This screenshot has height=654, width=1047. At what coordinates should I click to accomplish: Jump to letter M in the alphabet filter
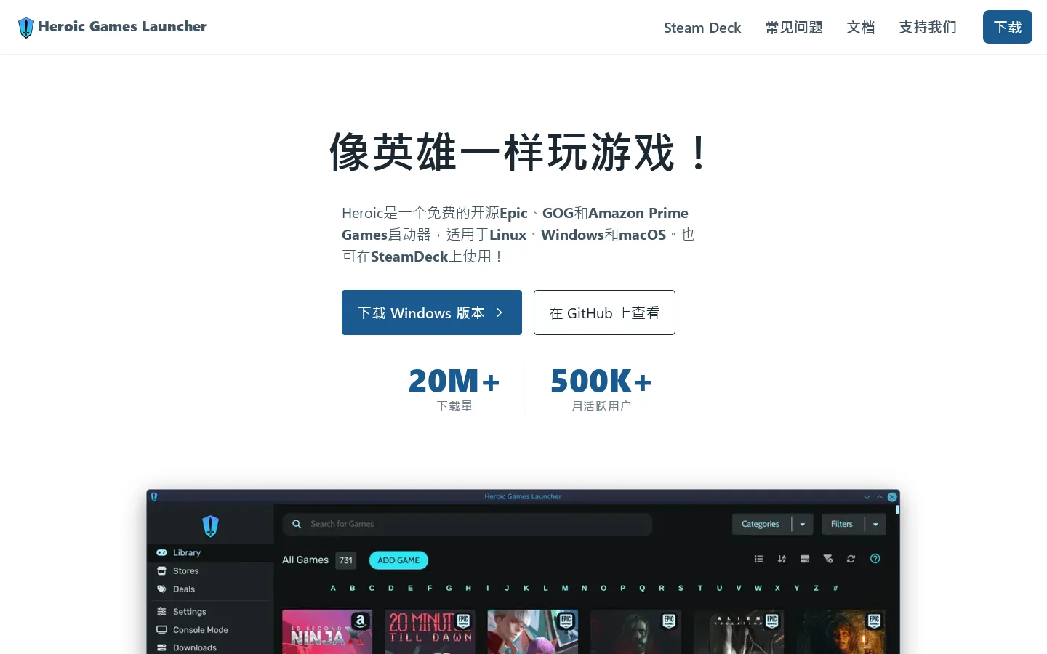click(x=565, y=589)
